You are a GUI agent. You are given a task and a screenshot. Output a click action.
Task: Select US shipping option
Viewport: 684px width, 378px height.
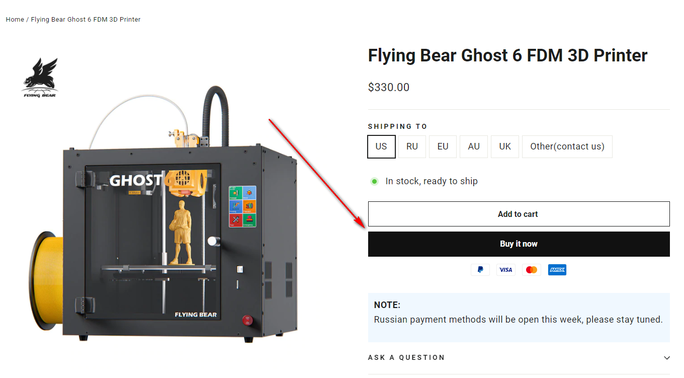(x=381, y=146)
